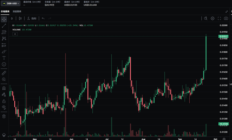Click the 最低价 value US$0.01648
This screenshot has height=140, width=232.
pos(90,5)
